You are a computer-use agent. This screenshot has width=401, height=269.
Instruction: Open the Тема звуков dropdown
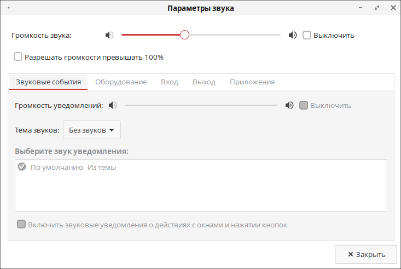[x=92, y=130]
